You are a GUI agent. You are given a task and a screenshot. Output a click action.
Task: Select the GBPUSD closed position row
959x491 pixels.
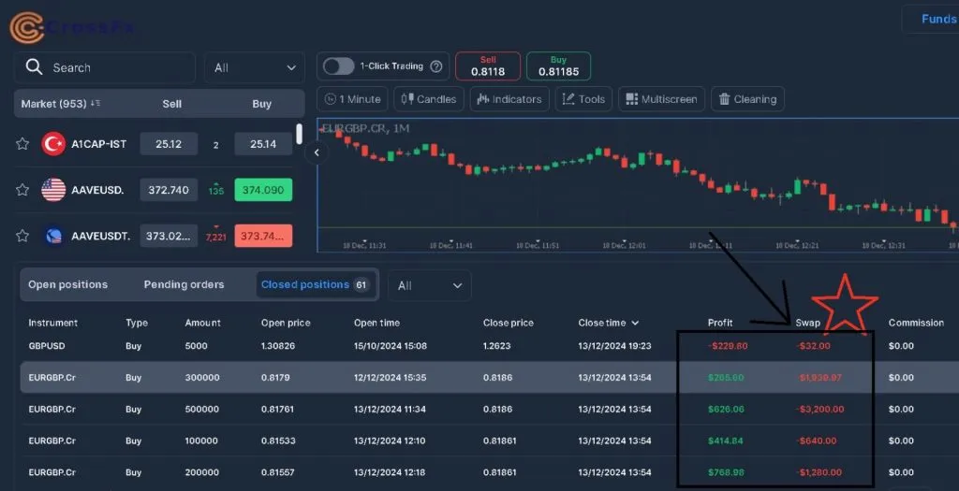click(489, 346)
